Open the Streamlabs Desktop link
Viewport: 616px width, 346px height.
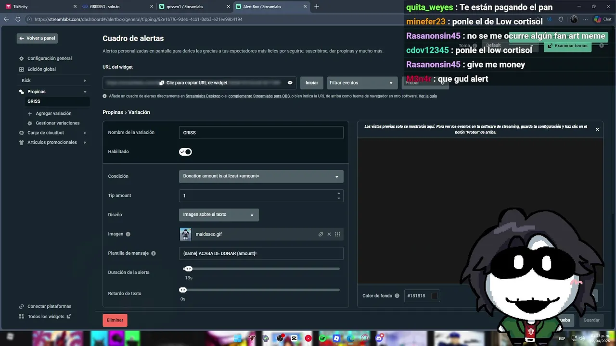click(203, 96)
